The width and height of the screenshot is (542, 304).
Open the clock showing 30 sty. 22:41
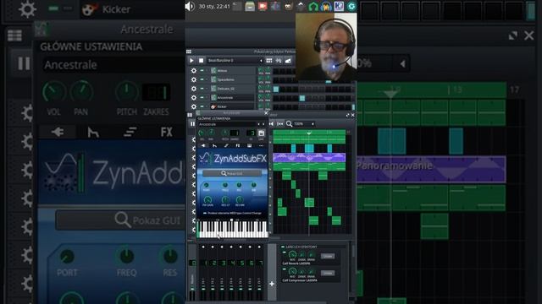pyautogui.click(x=214, y=6)
